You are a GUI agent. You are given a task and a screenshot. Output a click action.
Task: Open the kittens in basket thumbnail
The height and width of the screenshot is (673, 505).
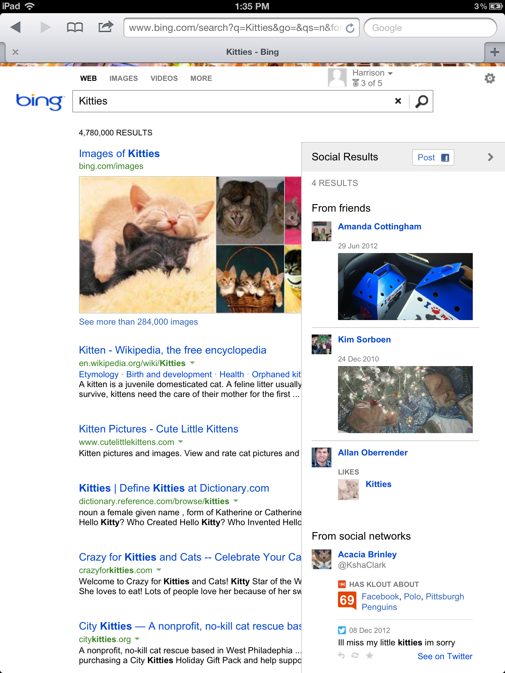point(250,279)
